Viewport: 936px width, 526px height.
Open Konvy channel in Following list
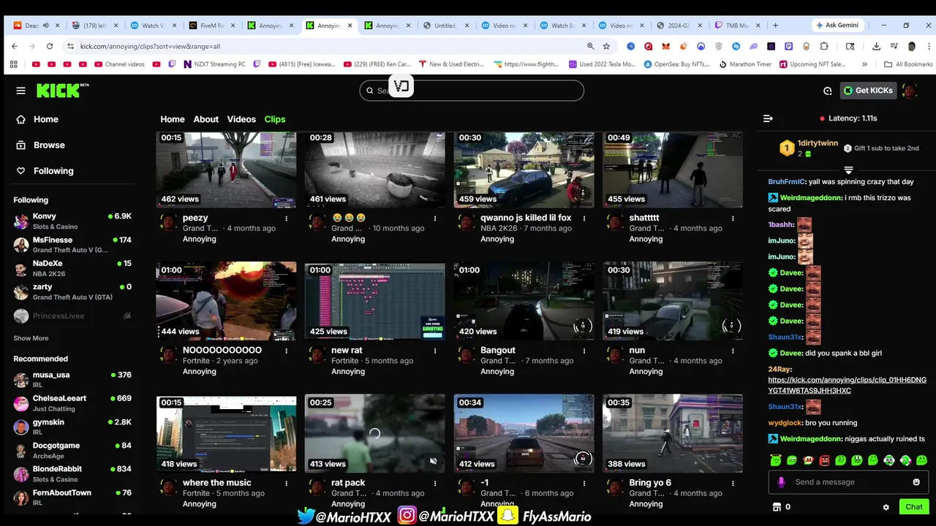point(72,221)
